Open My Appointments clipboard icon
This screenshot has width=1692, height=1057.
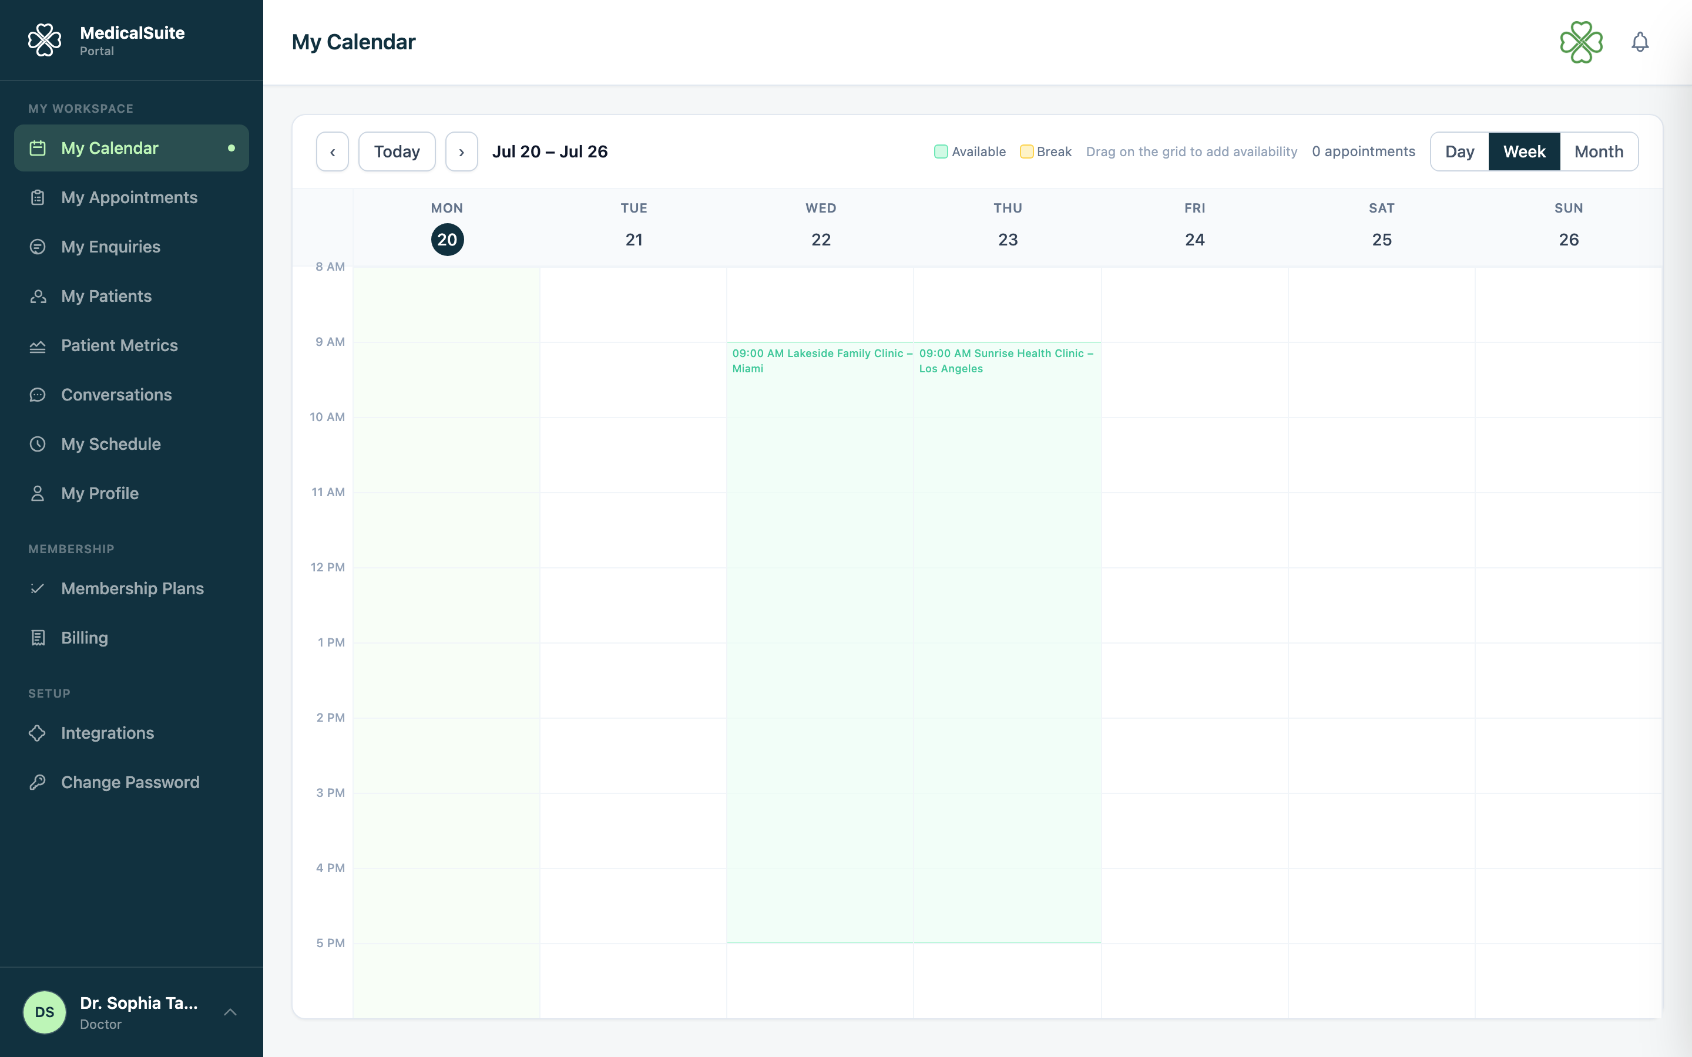38,198
